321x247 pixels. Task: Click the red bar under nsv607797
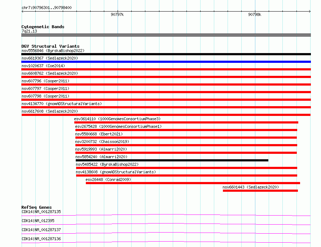[166, 92]
